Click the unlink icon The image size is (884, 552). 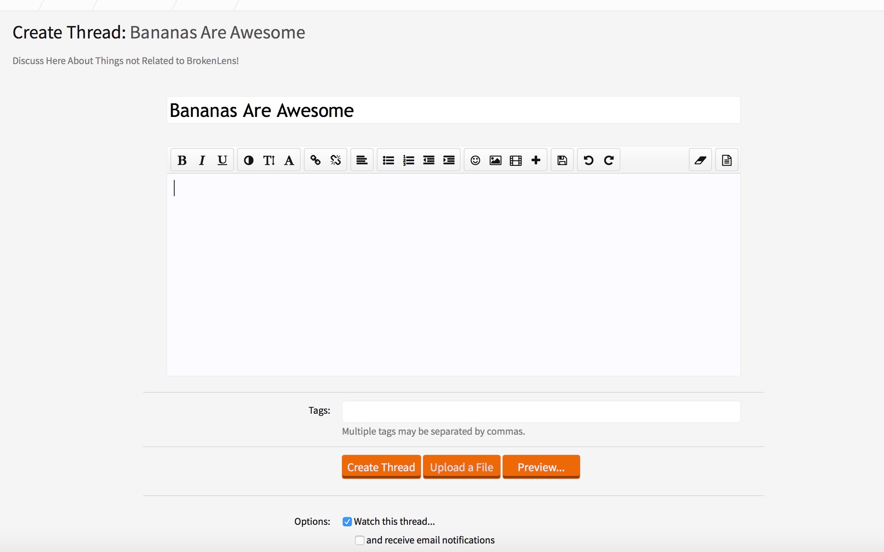click(336, 160)
